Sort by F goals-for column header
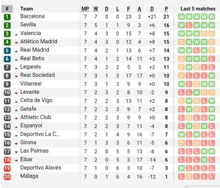Screen dimensions: 220x188 point(128,9)
